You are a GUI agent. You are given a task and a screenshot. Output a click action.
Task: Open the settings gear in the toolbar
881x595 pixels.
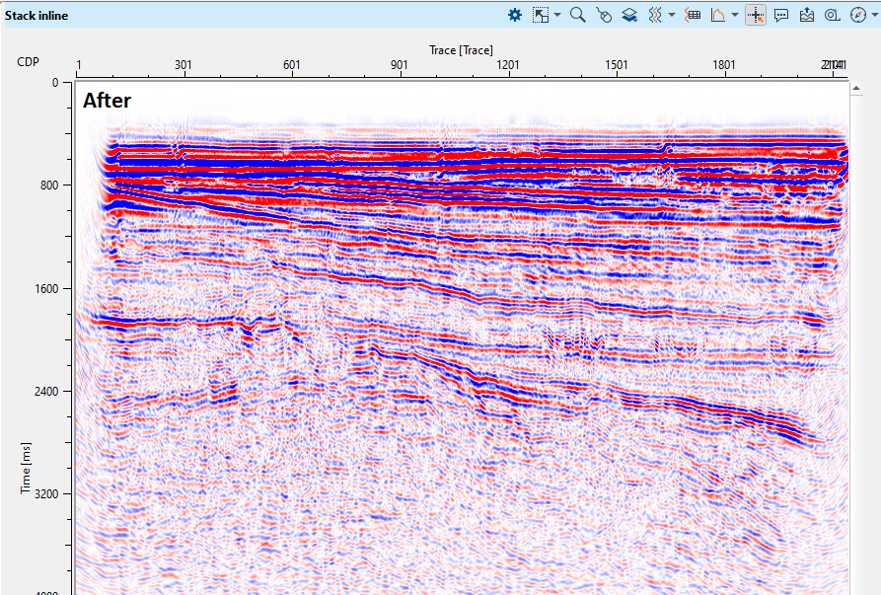click(514, 15)
